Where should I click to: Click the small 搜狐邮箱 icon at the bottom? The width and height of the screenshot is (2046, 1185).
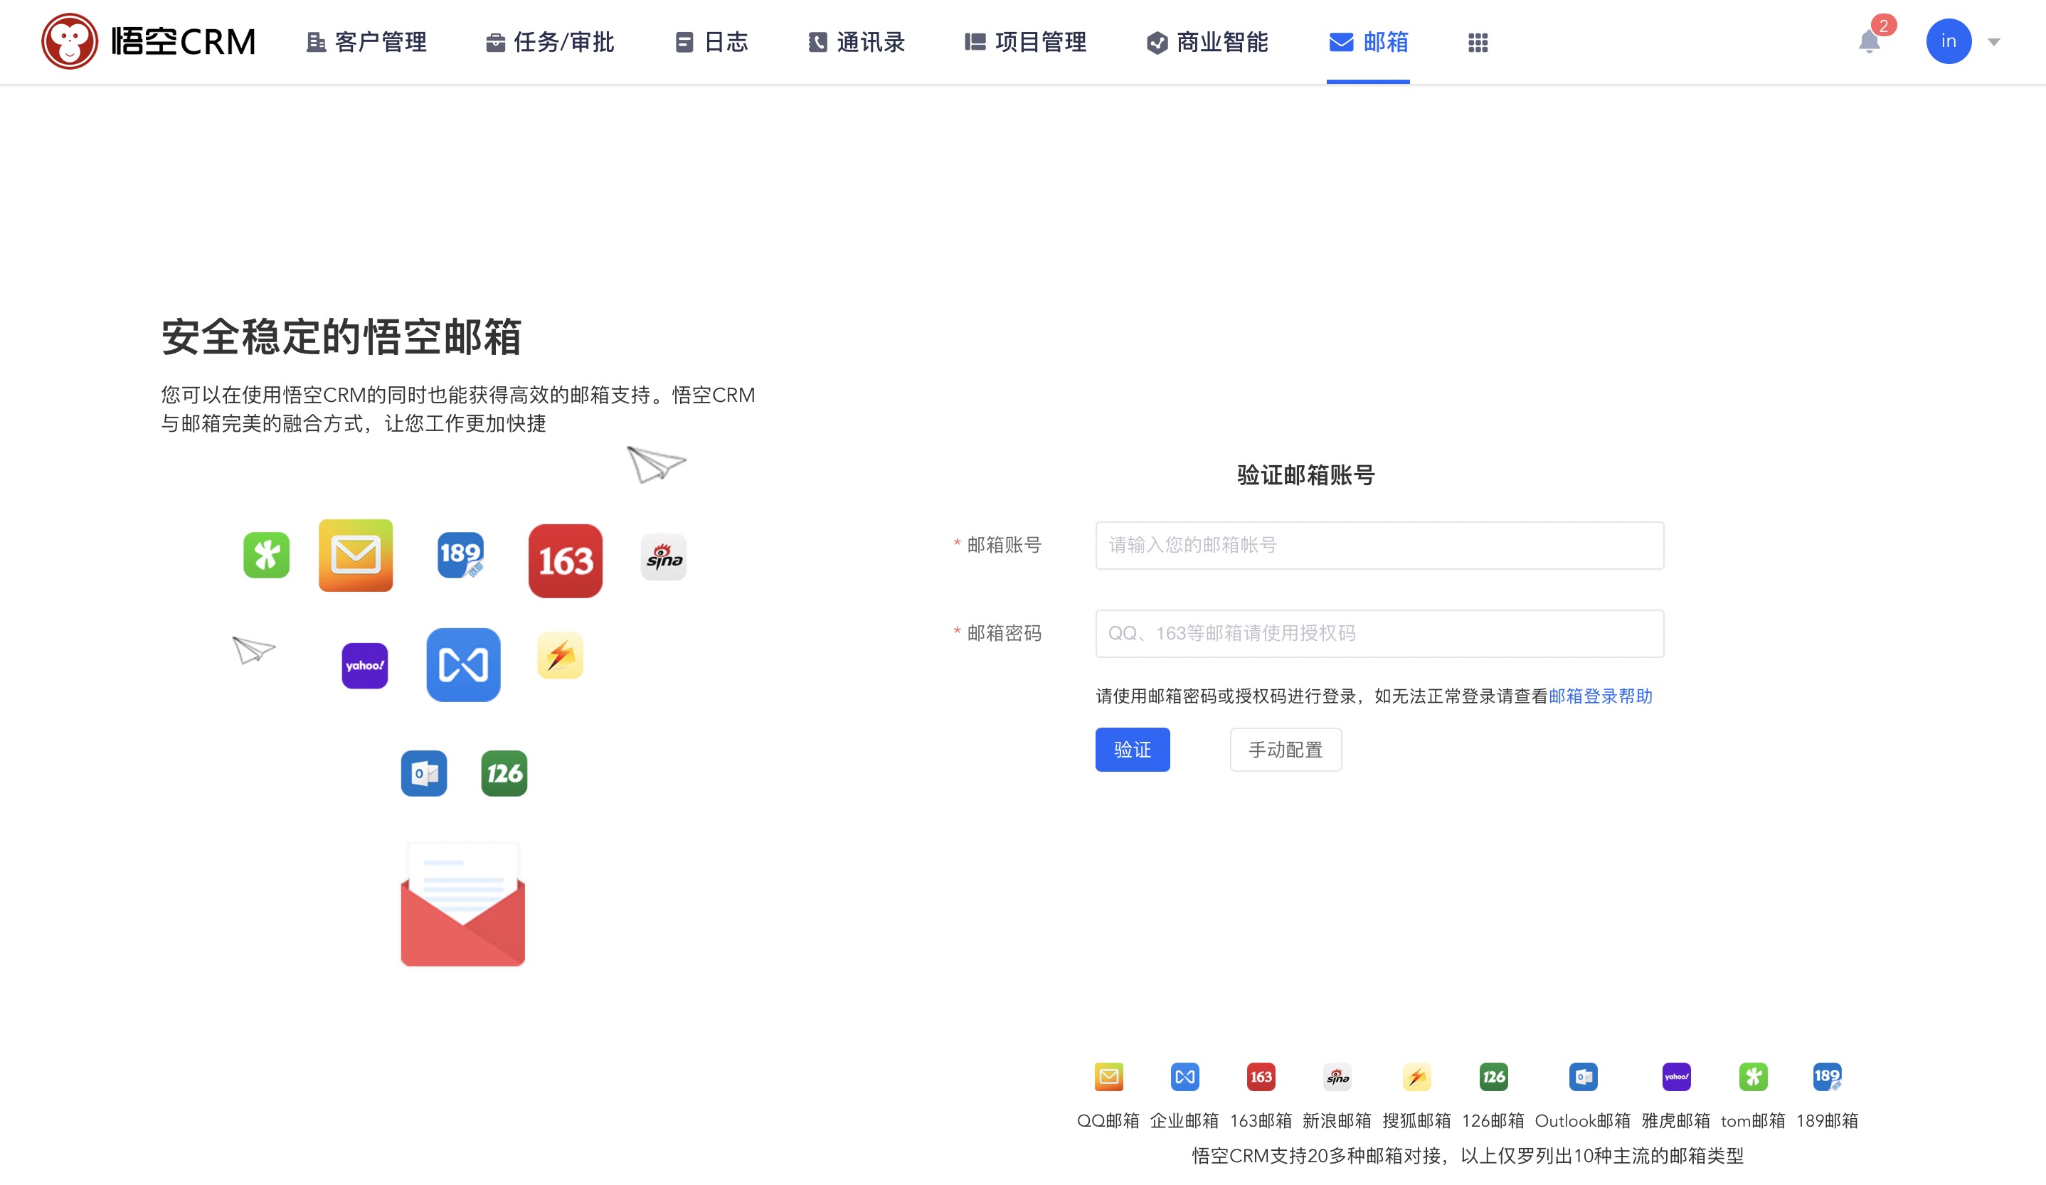[1417, 1077]
